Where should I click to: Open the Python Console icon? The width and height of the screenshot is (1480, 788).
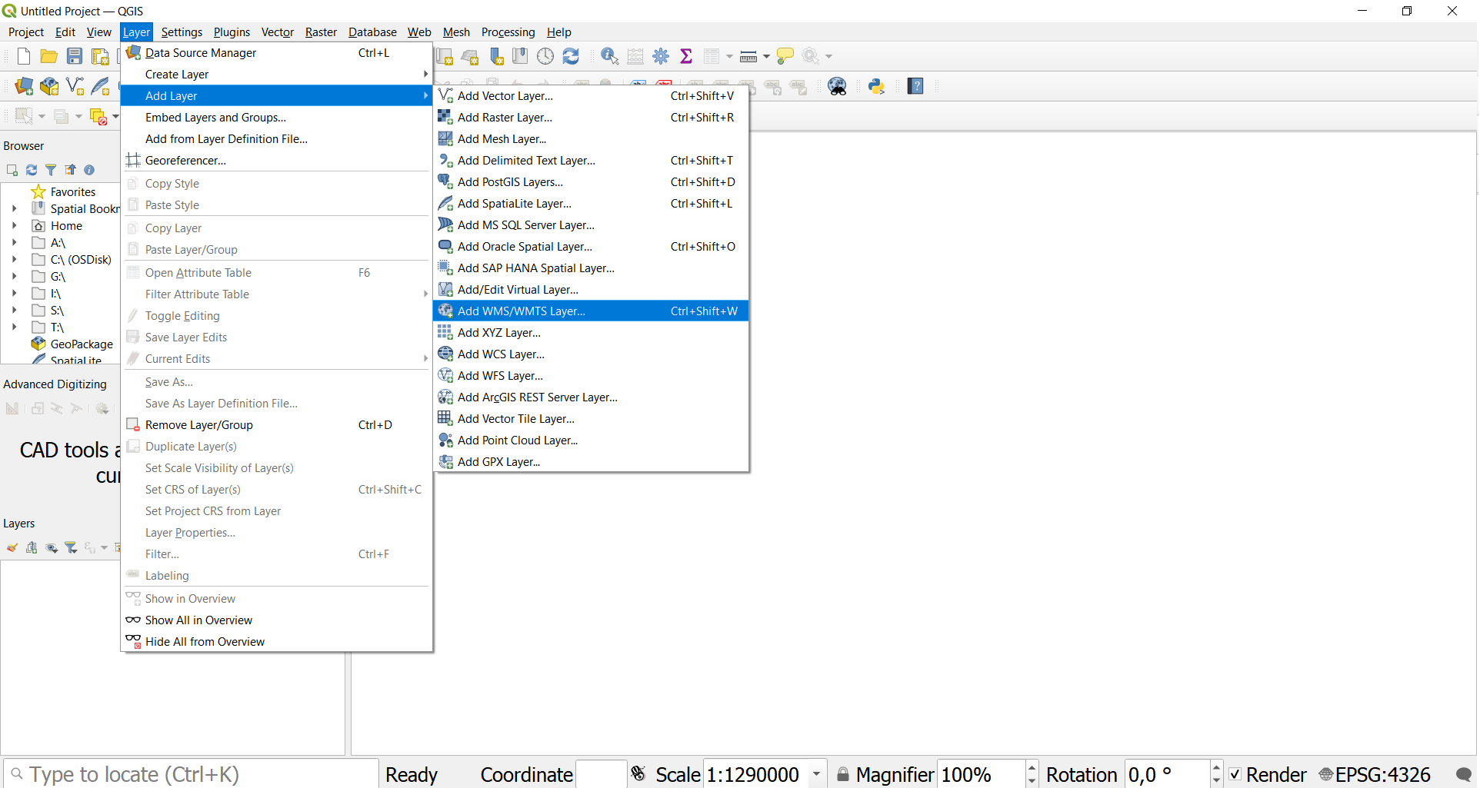[x=876, y=86]
